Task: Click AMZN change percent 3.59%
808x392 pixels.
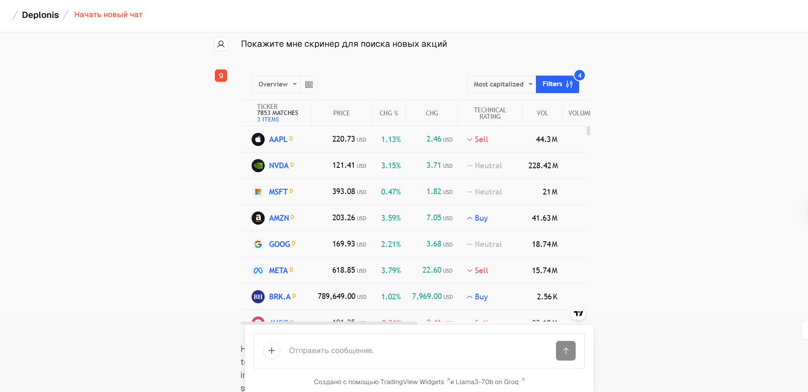Action: pos(391,218)
